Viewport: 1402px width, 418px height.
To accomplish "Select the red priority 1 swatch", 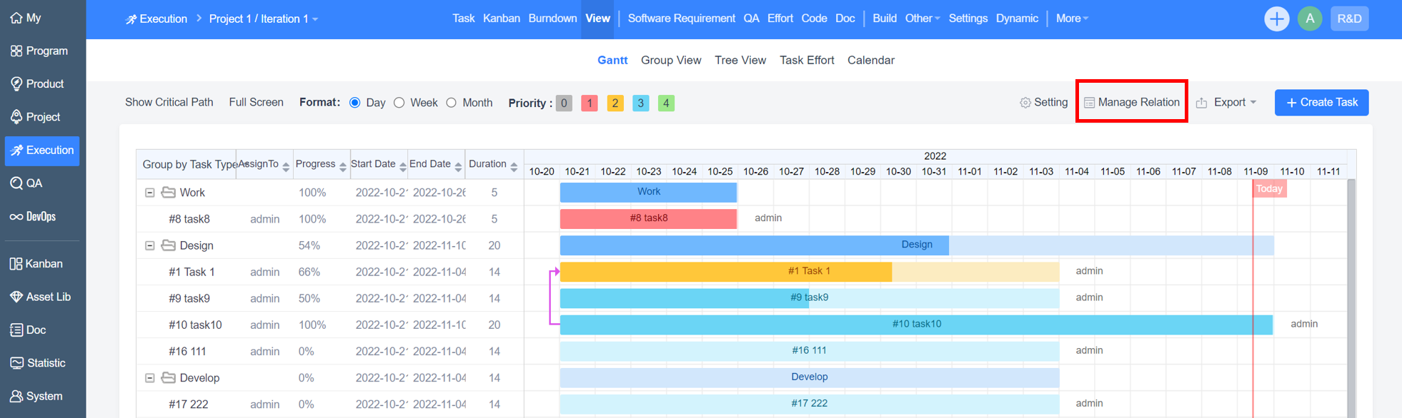I will tap(590, 103).
